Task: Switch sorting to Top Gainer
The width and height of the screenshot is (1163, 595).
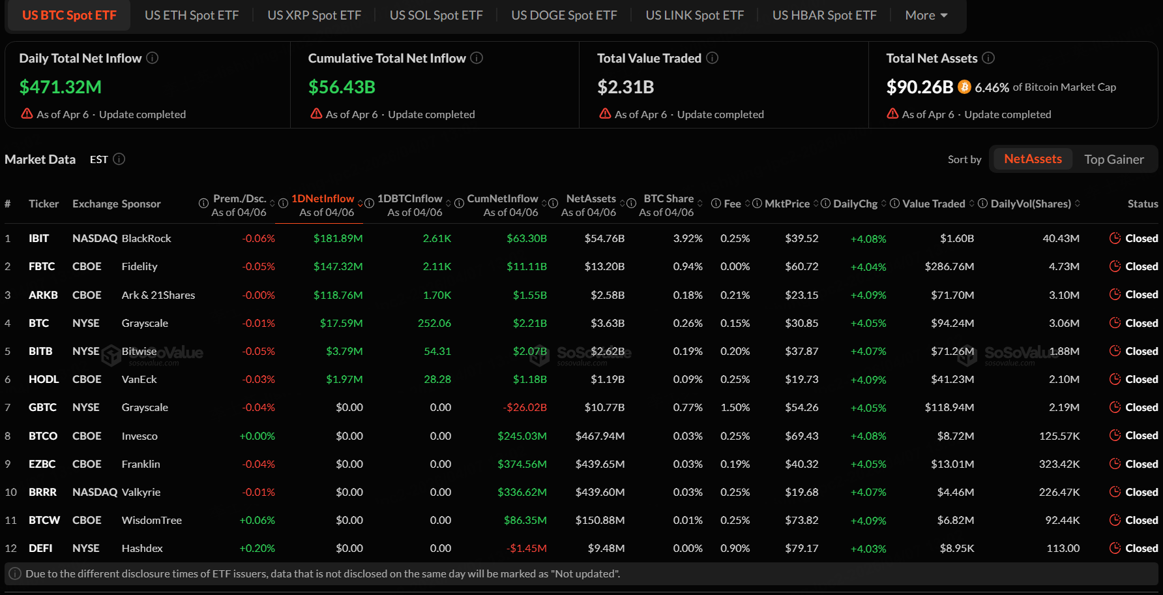Action: pos(1113,159)
